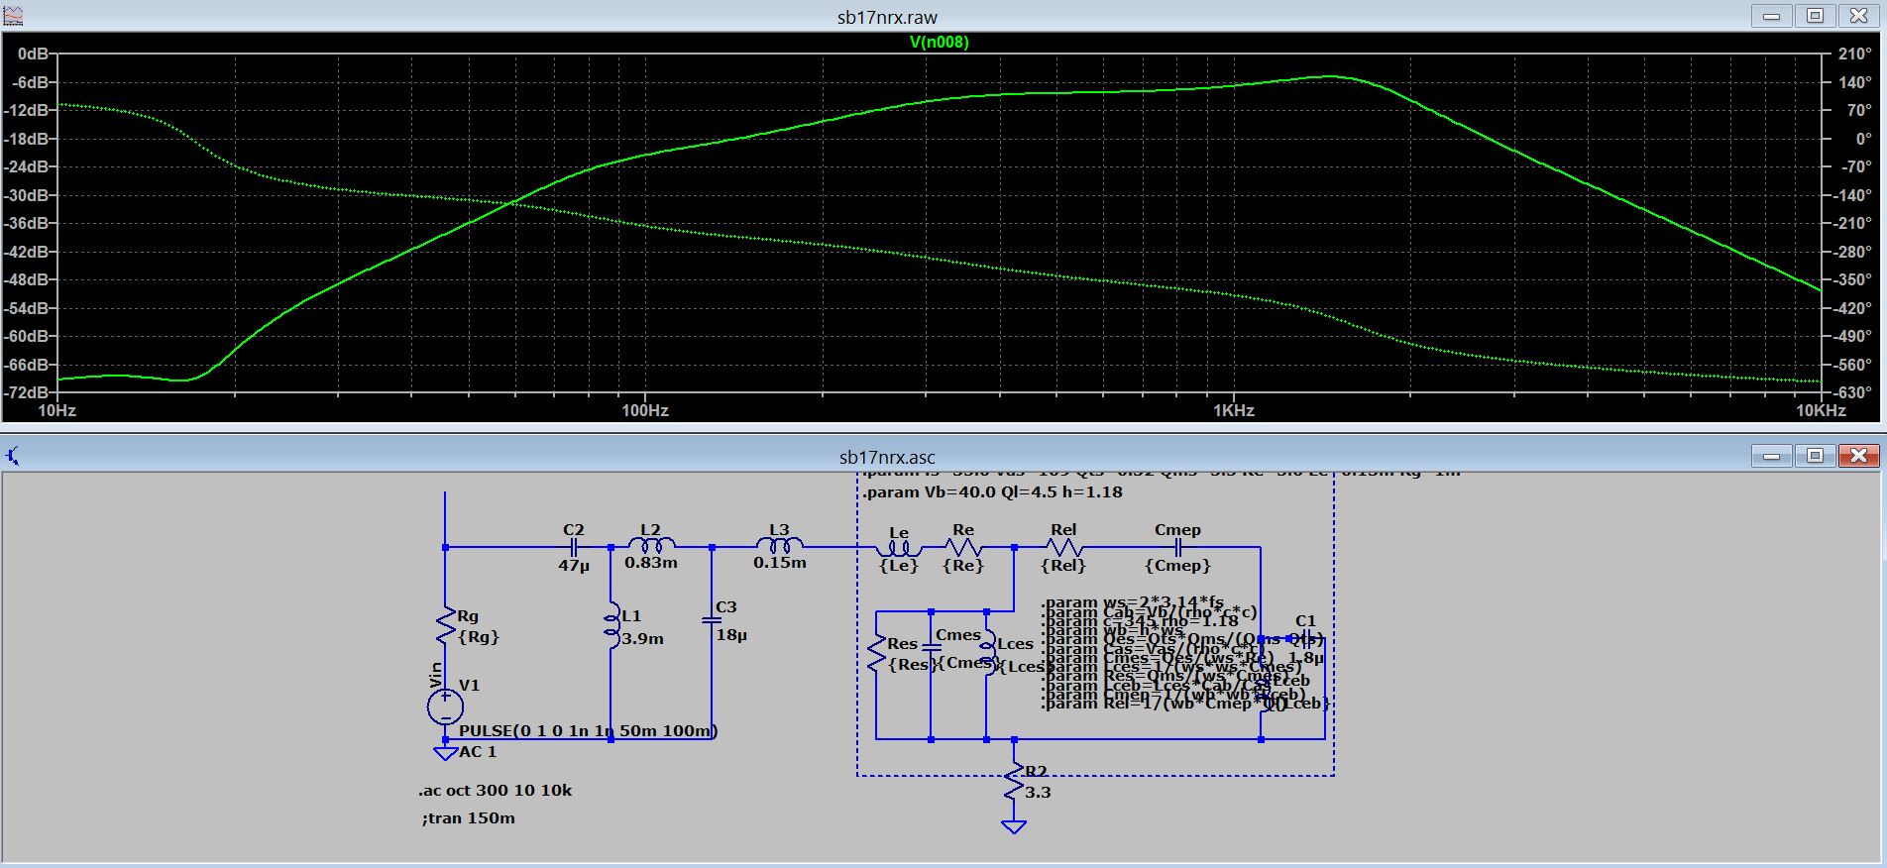Click the 3.3 value of R2
The image size is (1887, 868).
pyautogui.click(x=1039, y=792)
